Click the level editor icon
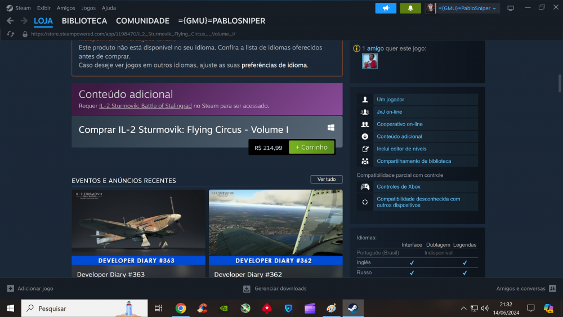 point(365,149)
